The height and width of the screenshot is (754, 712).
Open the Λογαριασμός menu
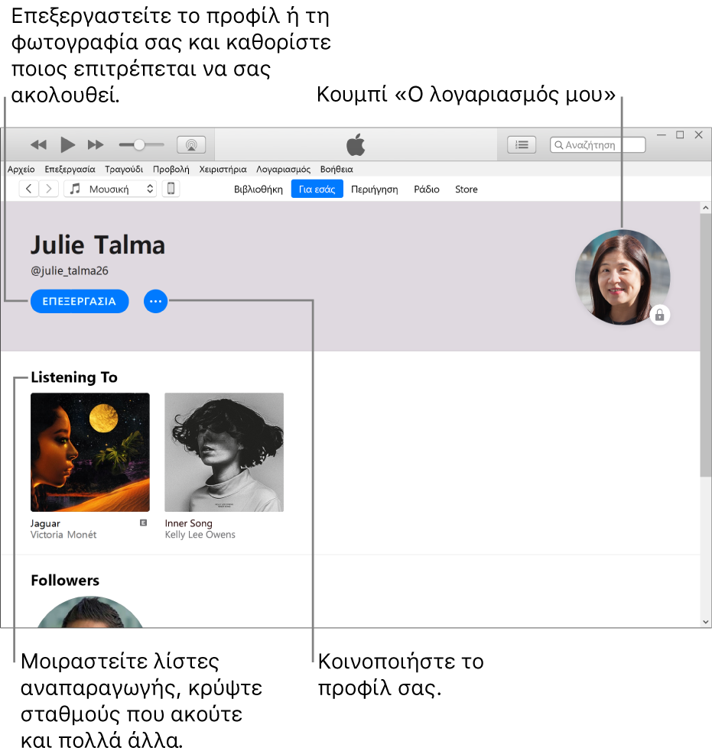click(x=283, y=170)
